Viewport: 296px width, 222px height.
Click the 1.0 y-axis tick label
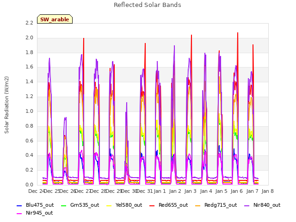29,111
